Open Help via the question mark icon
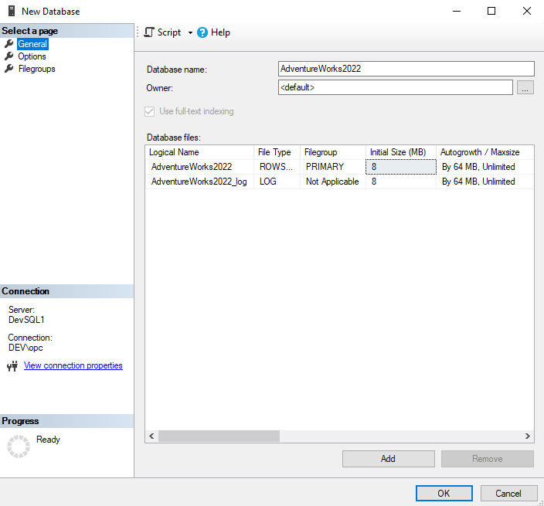Viewport: 544px width, 506px height. 202,32
